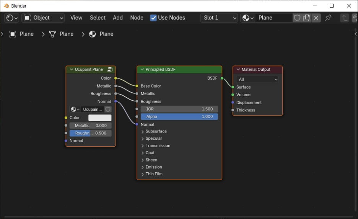Click the Normal input socket on Ucupaint node
The height and width of the screenshot is (219, 358).
click(x=66, y=141)
